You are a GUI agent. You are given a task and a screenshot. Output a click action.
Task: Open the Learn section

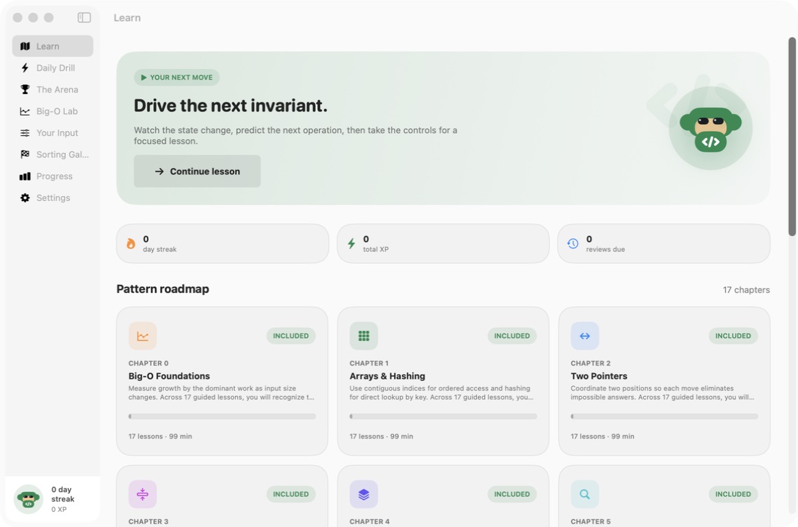point(53,46)
